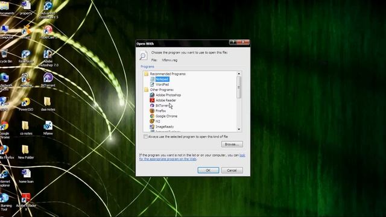Select the BitTorrent desktop shortcut
The height and width of the screenshot is (217, 386).
pyautogui.click(x=48, y=80)
